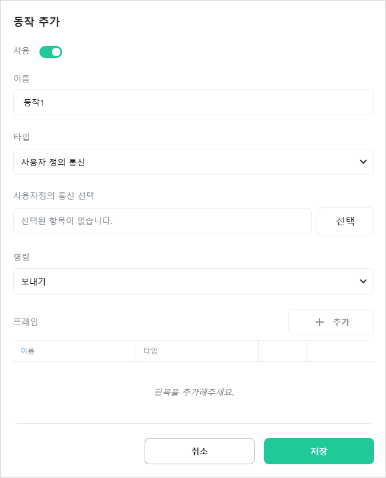
Task: Click the 선택 button
Action: point(345,221)
